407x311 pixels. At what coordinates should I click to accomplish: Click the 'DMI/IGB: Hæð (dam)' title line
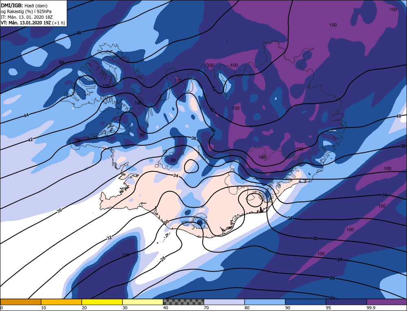[24, 6]
